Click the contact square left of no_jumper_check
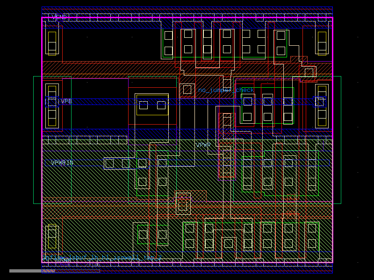 (187, 89)
